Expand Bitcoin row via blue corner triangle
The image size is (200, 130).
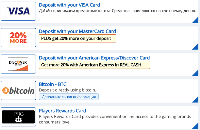coord(196,100)
